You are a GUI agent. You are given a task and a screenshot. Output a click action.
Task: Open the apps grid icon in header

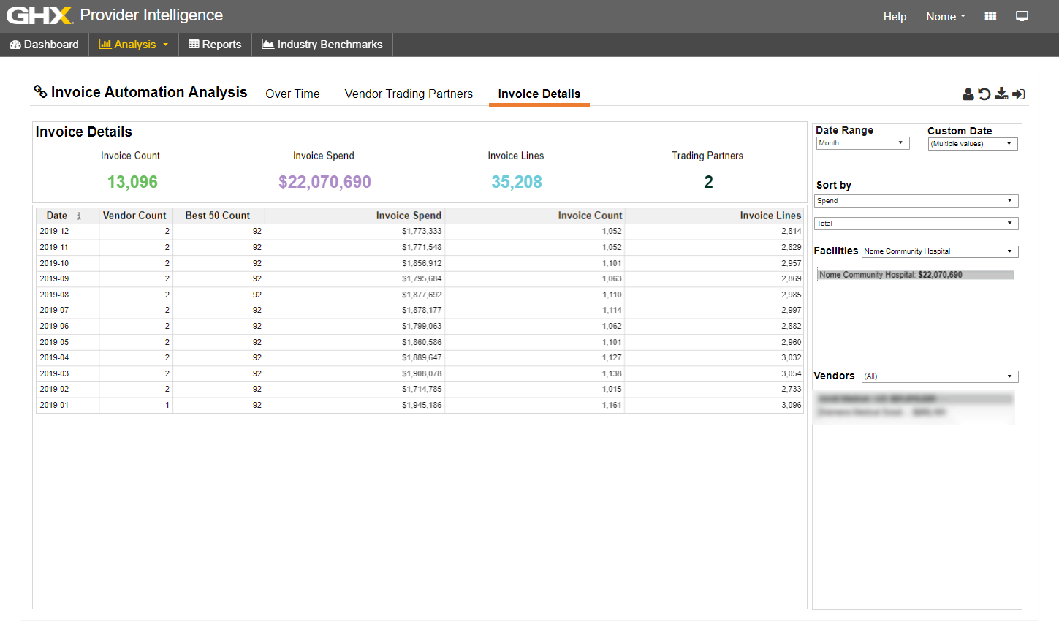pos(990,16)
